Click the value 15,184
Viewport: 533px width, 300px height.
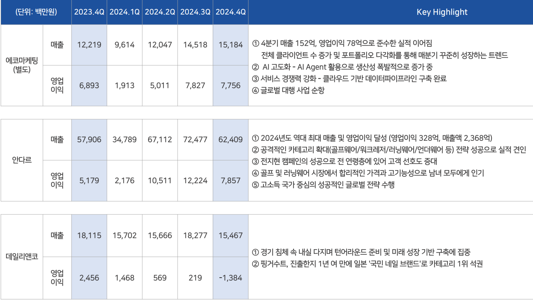(x=230, y=45)
